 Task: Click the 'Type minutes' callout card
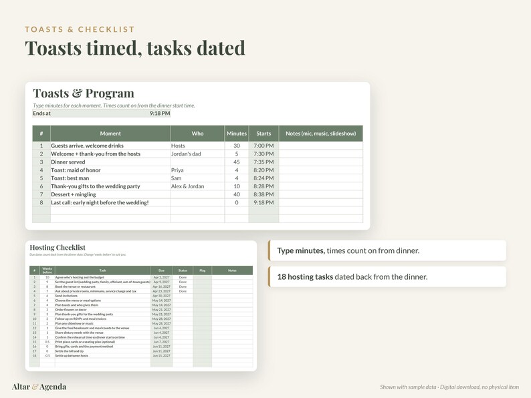[x=387, y=250]
